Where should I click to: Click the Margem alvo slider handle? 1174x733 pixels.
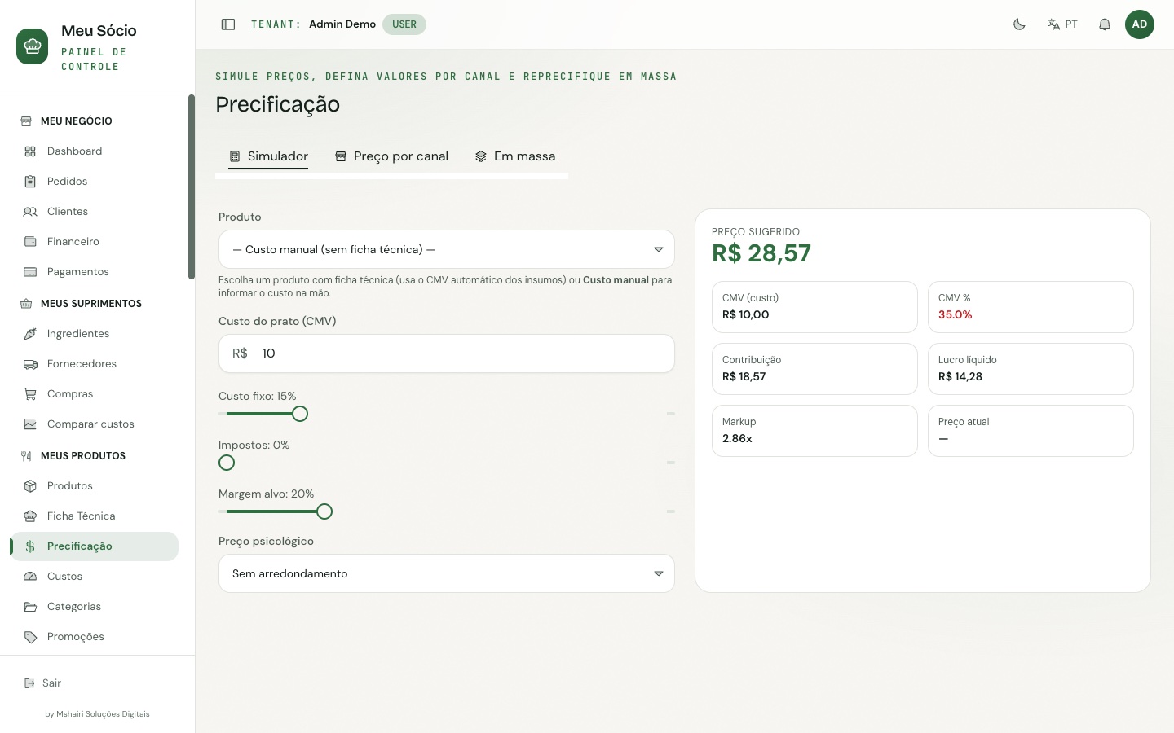(324, 511)
